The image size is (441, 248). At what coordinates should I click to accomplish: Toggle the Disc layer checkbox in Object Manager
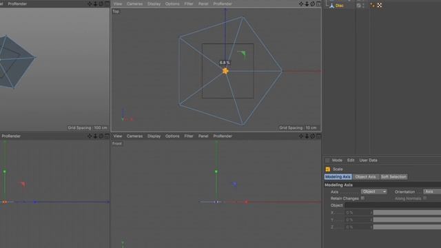coord(358,6)
